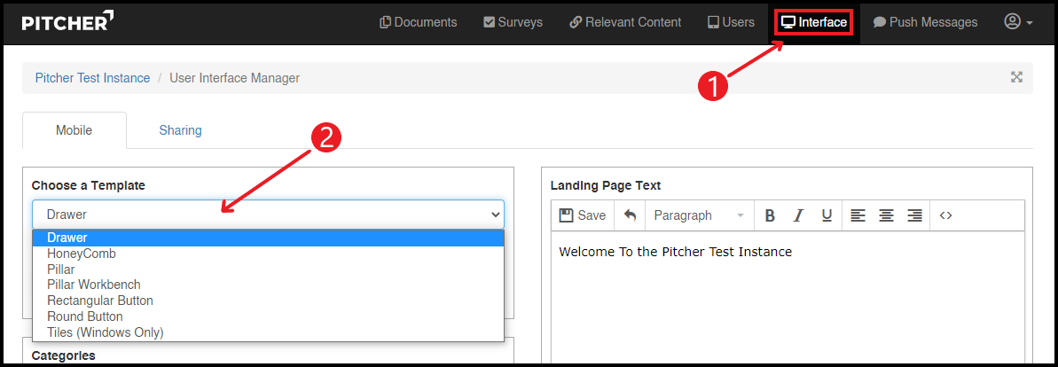Click the undo arrow in editor toolbar
This screenshot has height=367, width=1058.
click(x=630, y=215)
